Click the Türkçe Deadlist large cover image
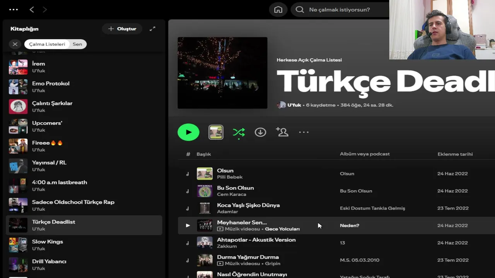The height and width of the screenshot is (278, 495). tap(222, 73)
